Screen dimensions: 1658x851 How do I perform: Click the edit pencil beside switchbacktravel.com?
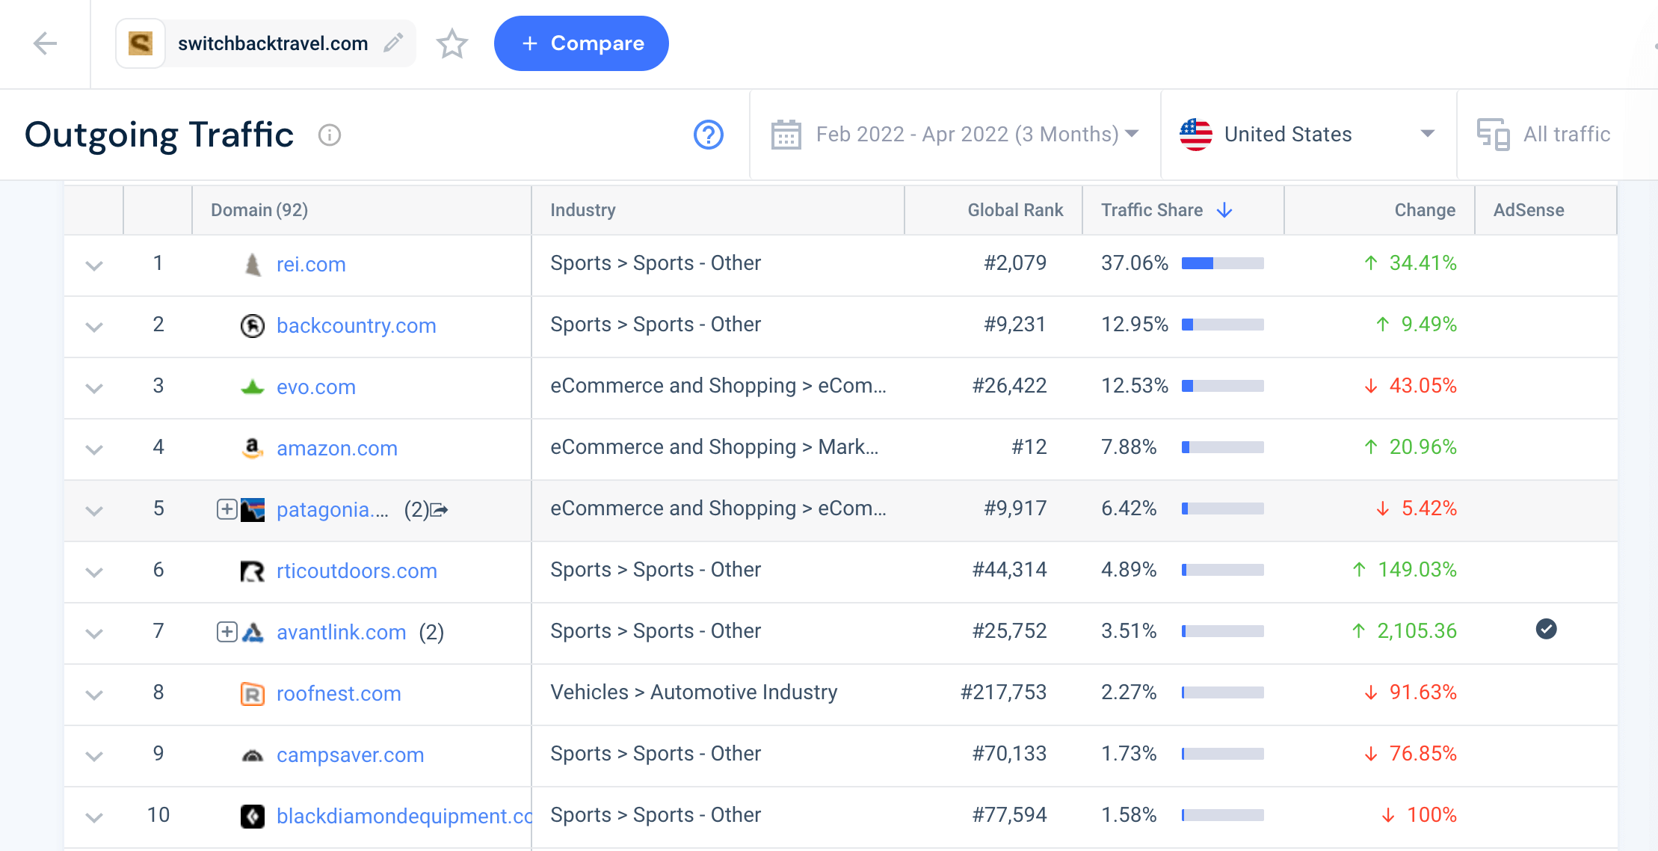coord(394,43)
